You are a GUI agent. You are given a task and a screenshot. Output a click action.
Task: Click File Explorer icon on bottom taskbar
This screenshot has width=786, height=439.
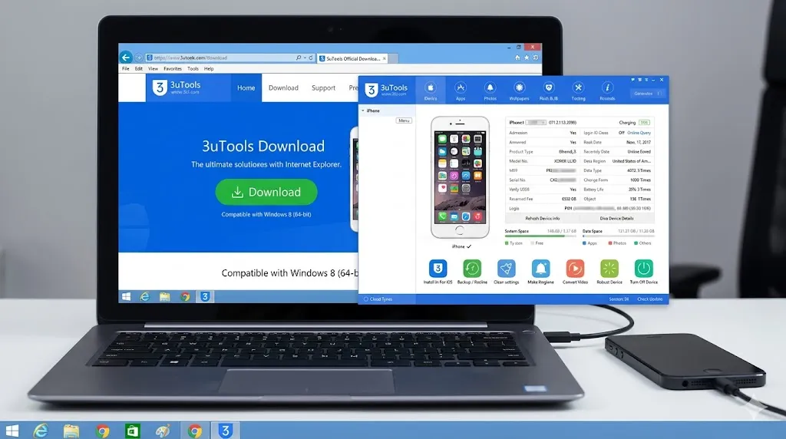71,431
